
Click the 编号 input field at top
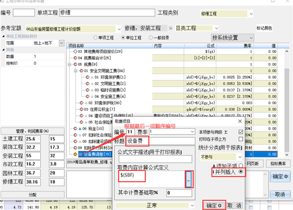(24, 13)
